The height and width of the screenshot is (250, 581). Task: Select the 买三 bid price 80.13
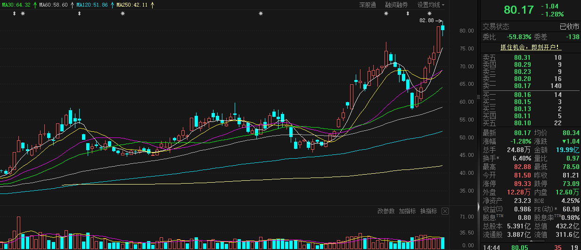[x=523, y=109]
